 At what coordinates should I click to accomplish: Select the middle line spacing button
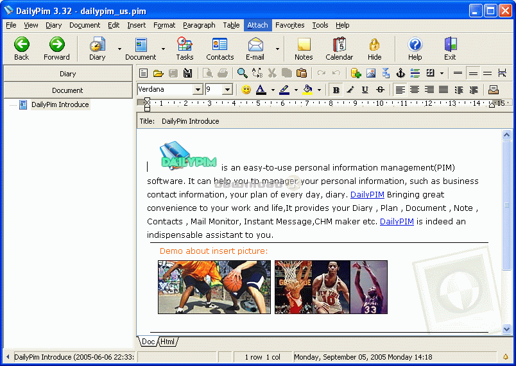tap(473, 73)
